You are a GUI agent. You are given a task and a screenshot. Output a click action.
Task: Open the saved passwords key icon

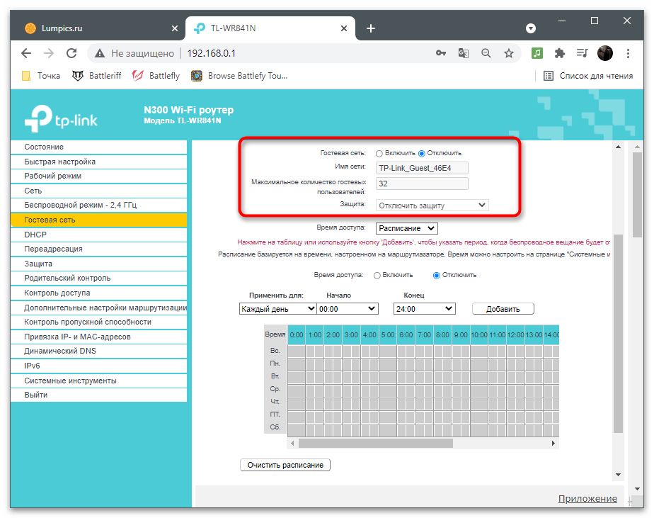click(440, 53)
